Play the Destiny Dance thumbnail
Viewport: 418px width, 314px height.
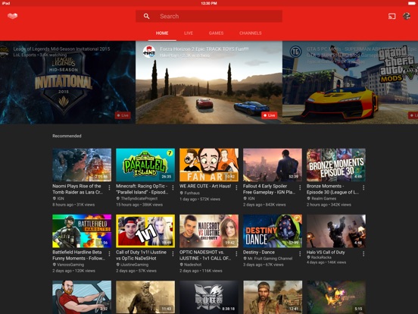click(273, 231)
